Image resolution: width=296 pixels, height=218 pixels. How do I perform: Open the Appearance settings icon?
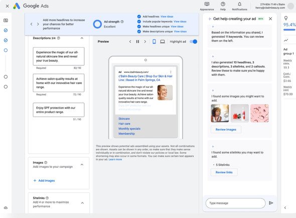207,4
